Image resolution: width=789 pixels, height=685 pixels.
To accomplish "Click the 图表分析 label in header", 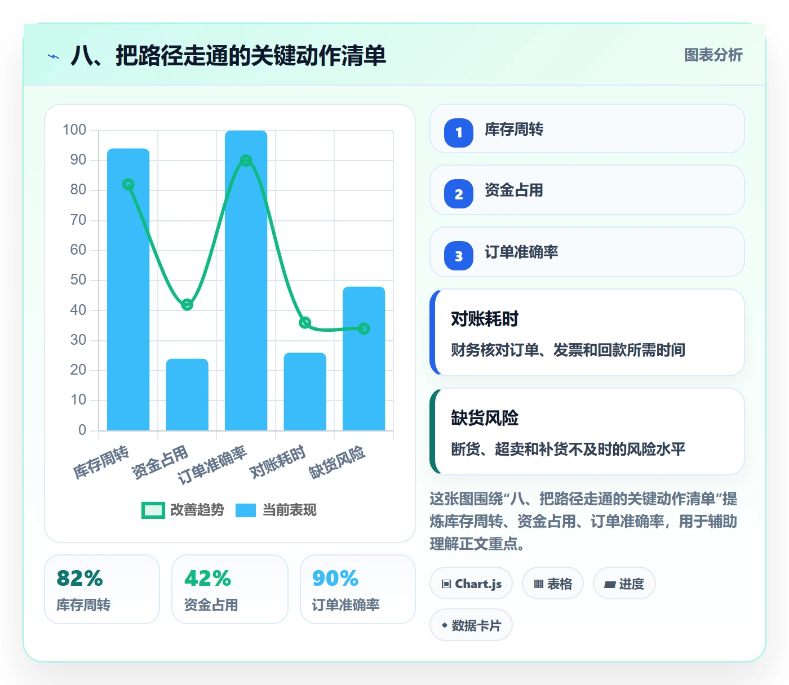I will click(x=713, y=55).
